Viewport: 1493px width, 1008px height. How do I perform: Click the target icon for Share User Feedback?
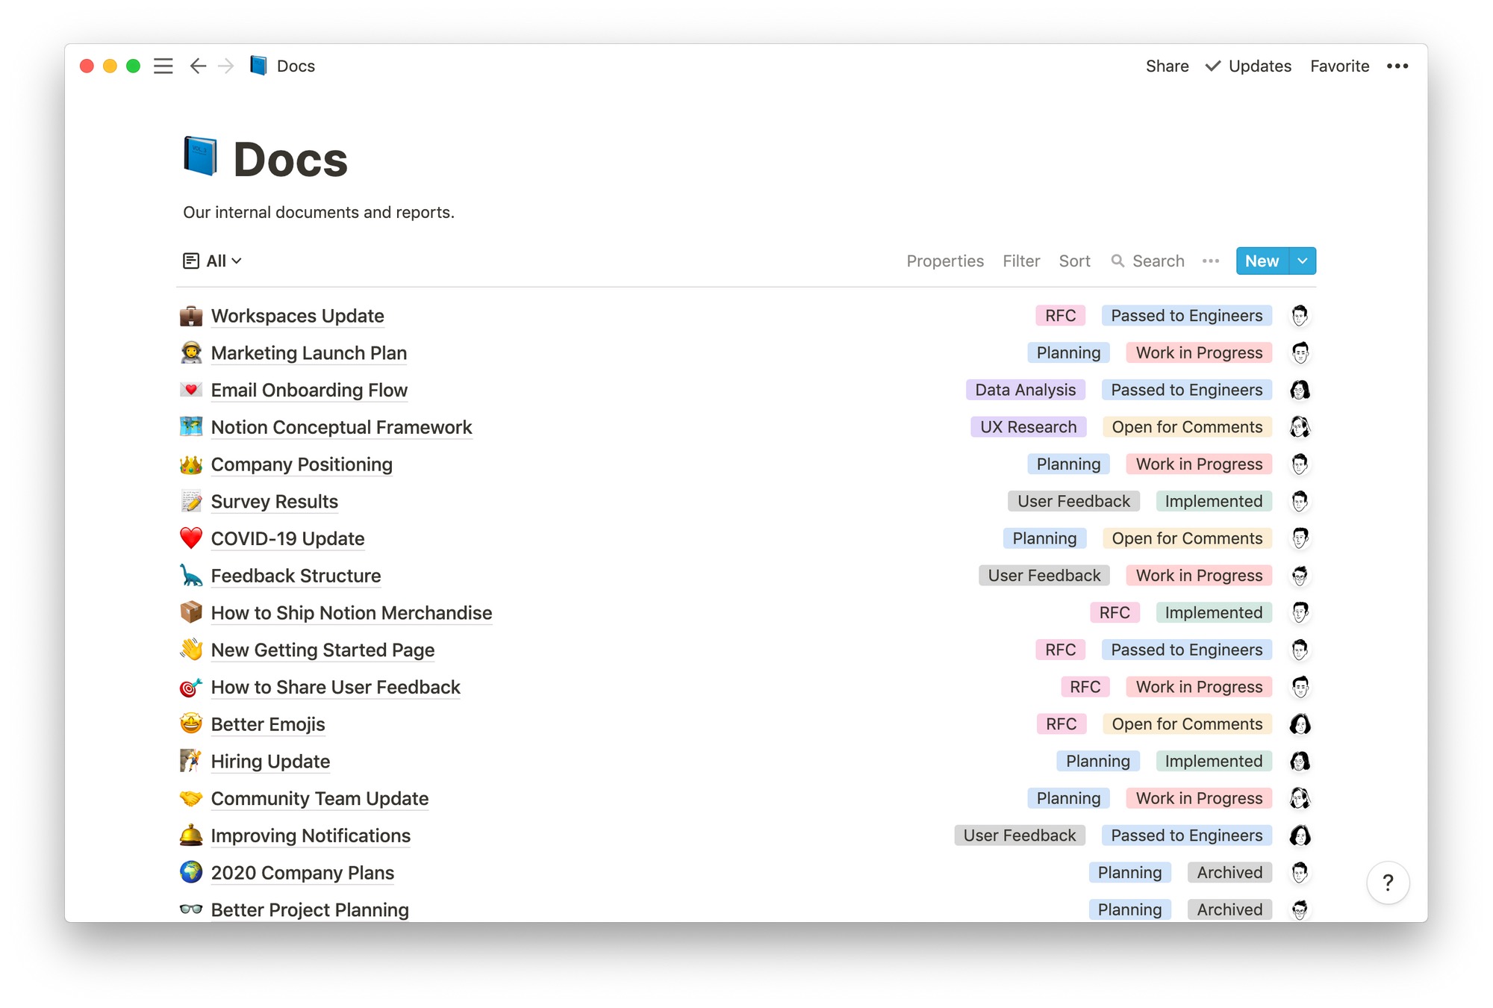click(x=191, y=687)
